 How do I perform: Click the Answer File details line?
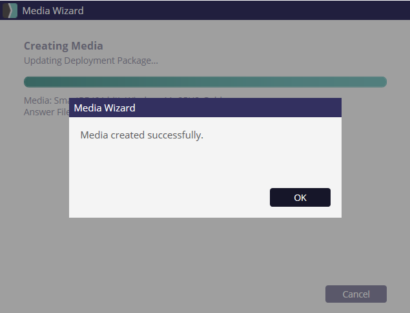(46, 112)
